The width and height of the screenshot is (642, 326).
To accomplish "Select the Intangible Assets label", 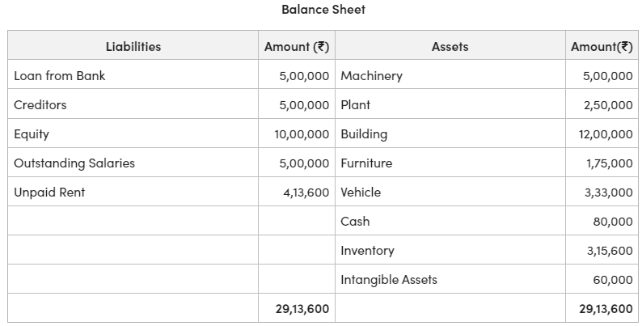I will [x=389, y=280].
